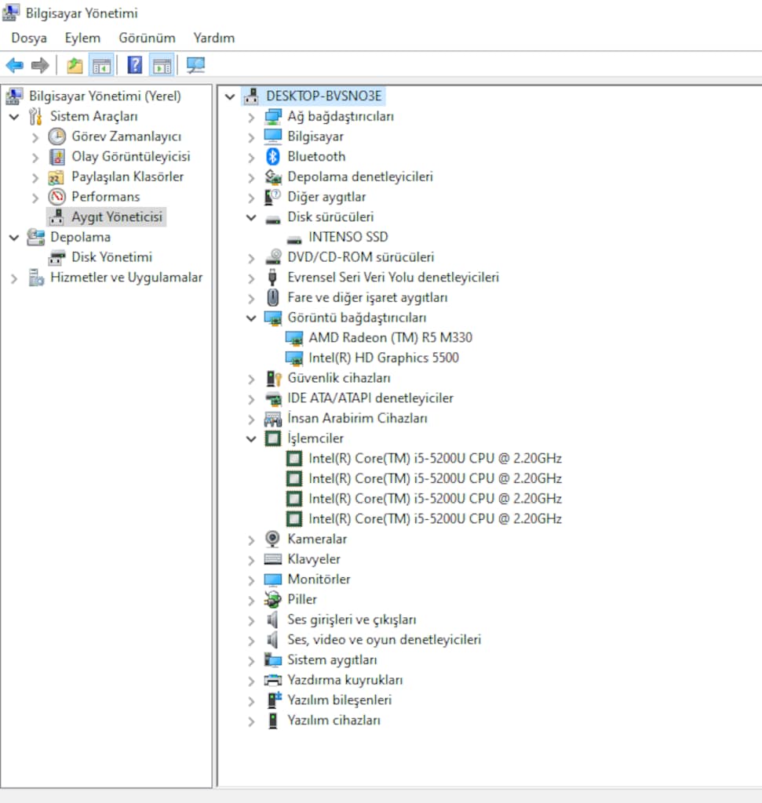
Task: Click the İşlemciler chip icon
Action: (272, 438)
